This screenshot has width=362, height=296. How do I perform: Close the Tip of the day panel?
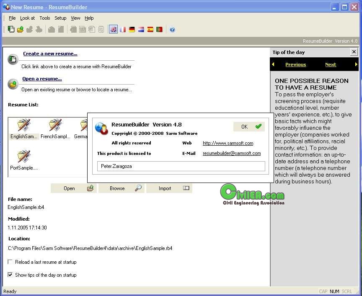tap(354, 52)
